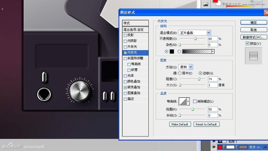This screenshot has width=268, height=151.
Task: Select the 内发光 row in styles list
Action: pos(135,52)
